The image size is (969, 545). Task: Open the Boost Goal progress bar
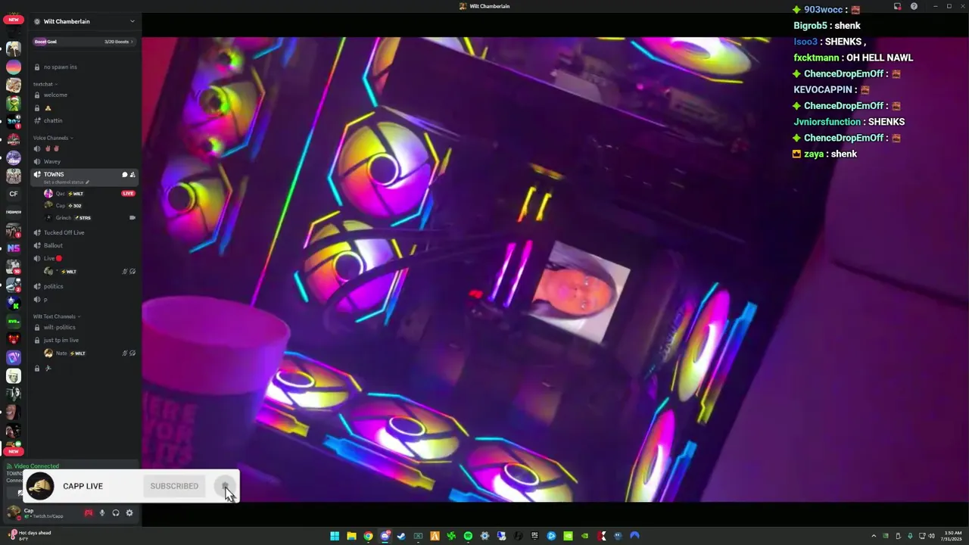(x=85, y=42)
